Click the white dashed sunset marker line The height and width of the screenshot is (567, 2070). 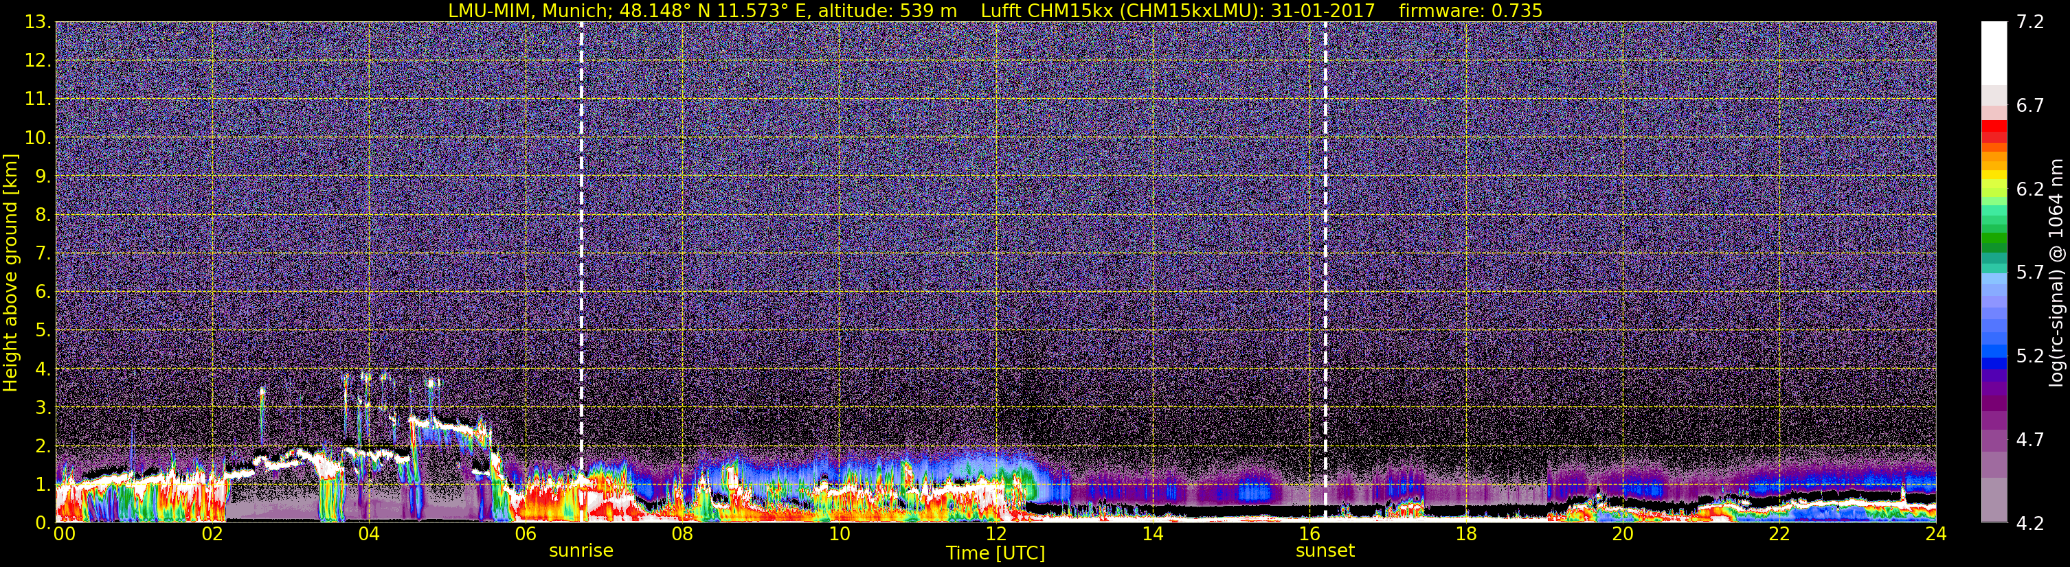pyautogui.click(x=1325, y=271)
